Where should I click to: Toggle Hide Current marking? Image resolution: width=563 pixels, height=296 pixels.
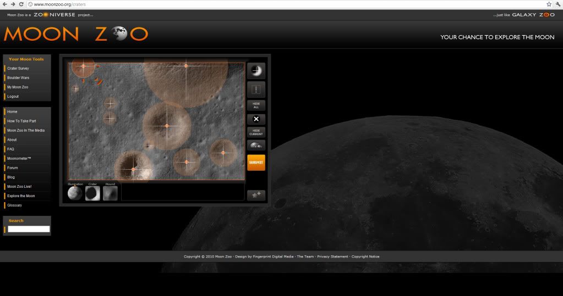[x=256, y=132]
